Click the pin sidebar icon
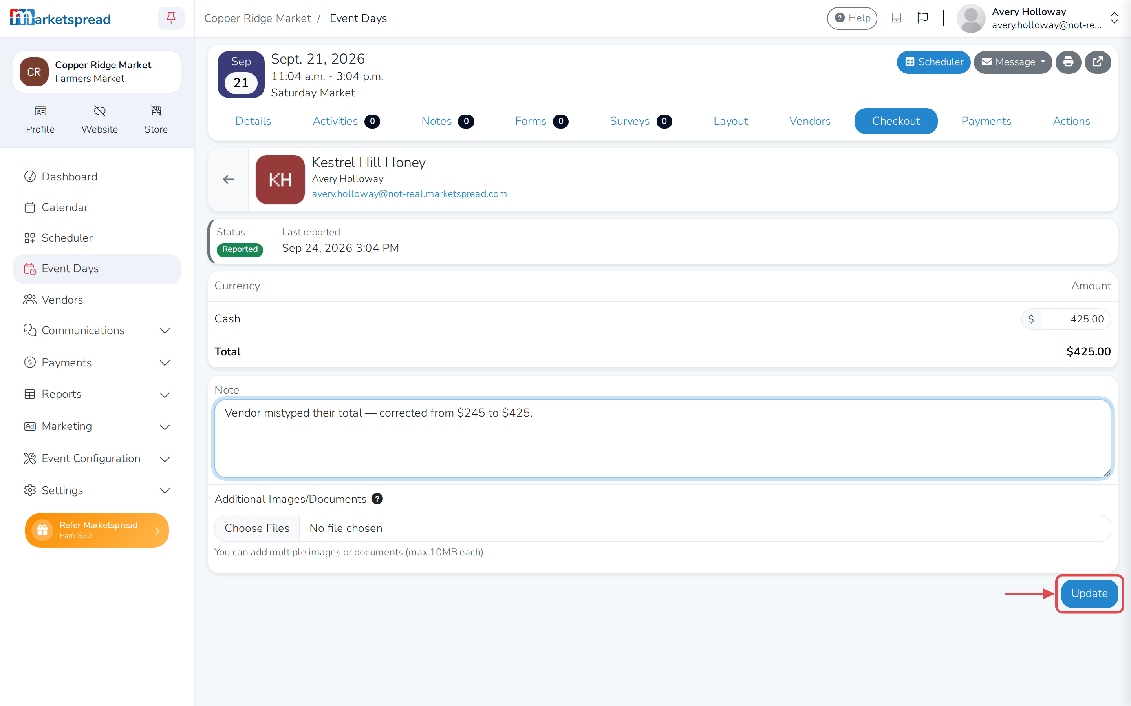The width and height of the screenshot is (1131, 706). click(x=171, y=18)
